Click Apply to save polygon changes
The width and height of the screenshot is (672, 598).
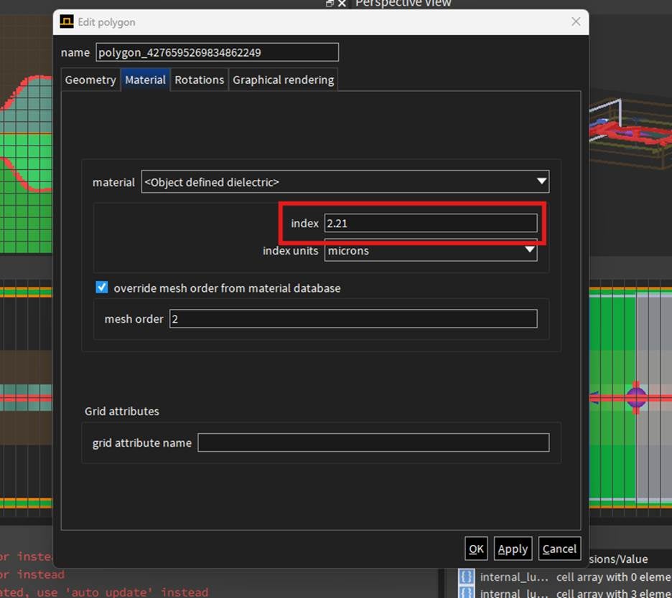pos(513,549)
